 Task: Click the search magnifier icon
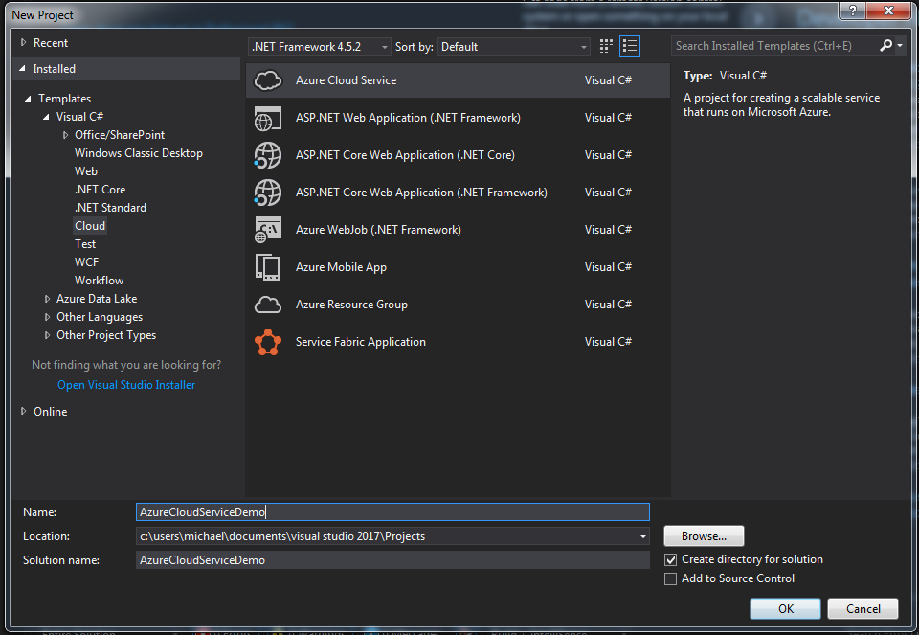tap(886, 46)
